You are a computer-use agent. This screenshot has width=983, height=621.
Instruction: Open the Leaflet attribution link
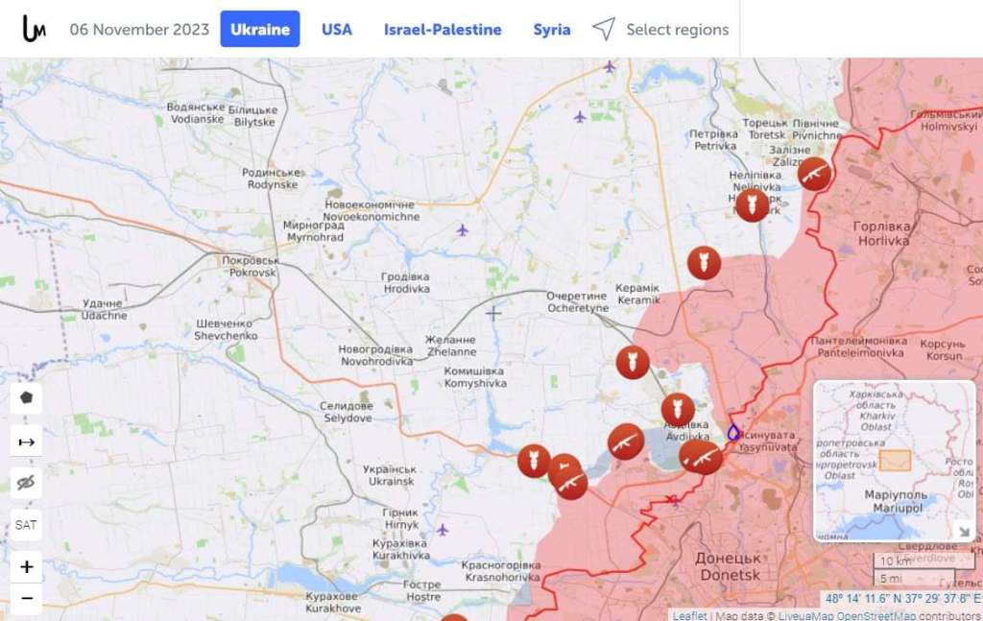pyautogui.click(x=689, y=615)
